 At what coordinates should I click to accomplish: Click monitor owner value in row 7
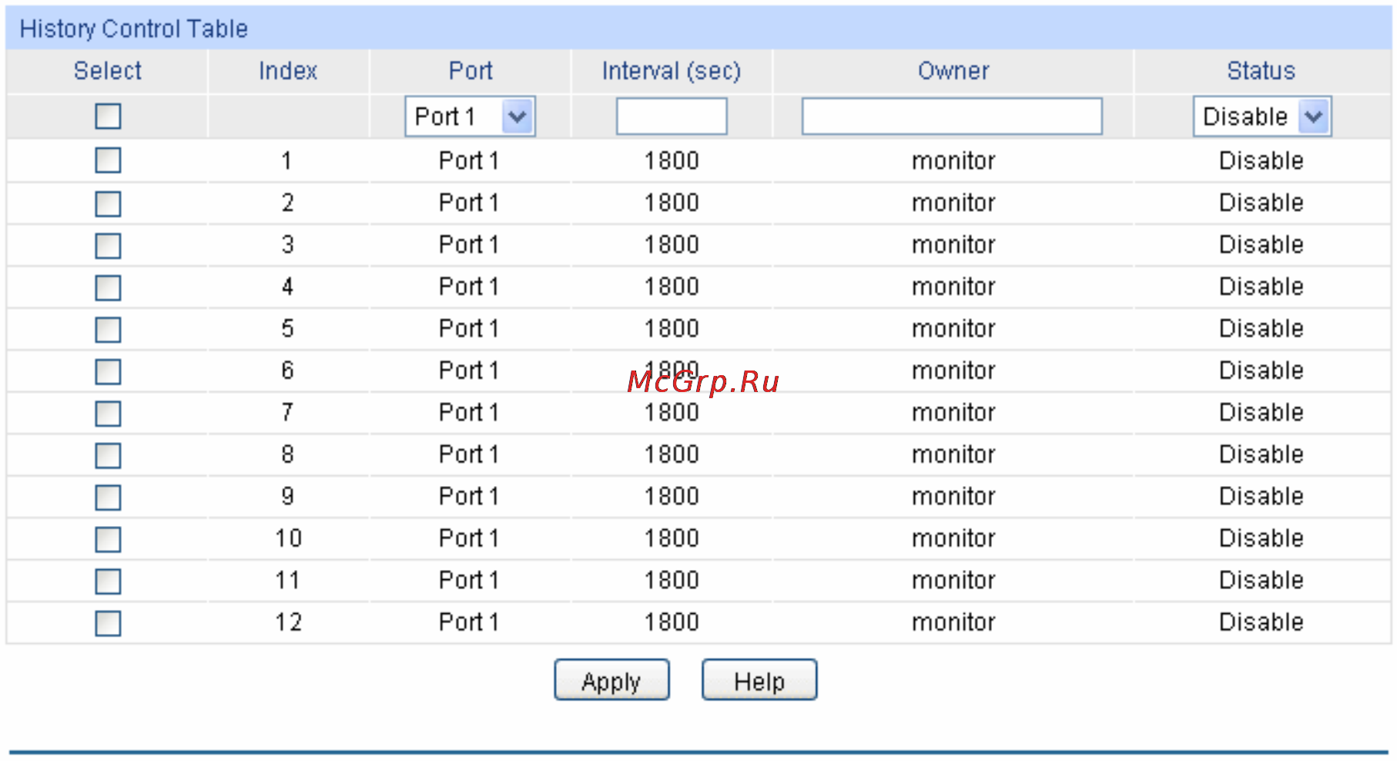(x=953, y=412)
